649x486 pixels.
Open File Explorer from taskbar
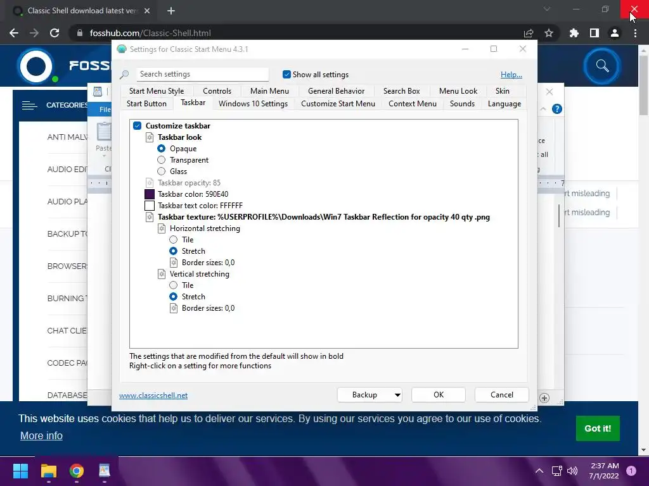pyautogui.click(x=48, y=471)
